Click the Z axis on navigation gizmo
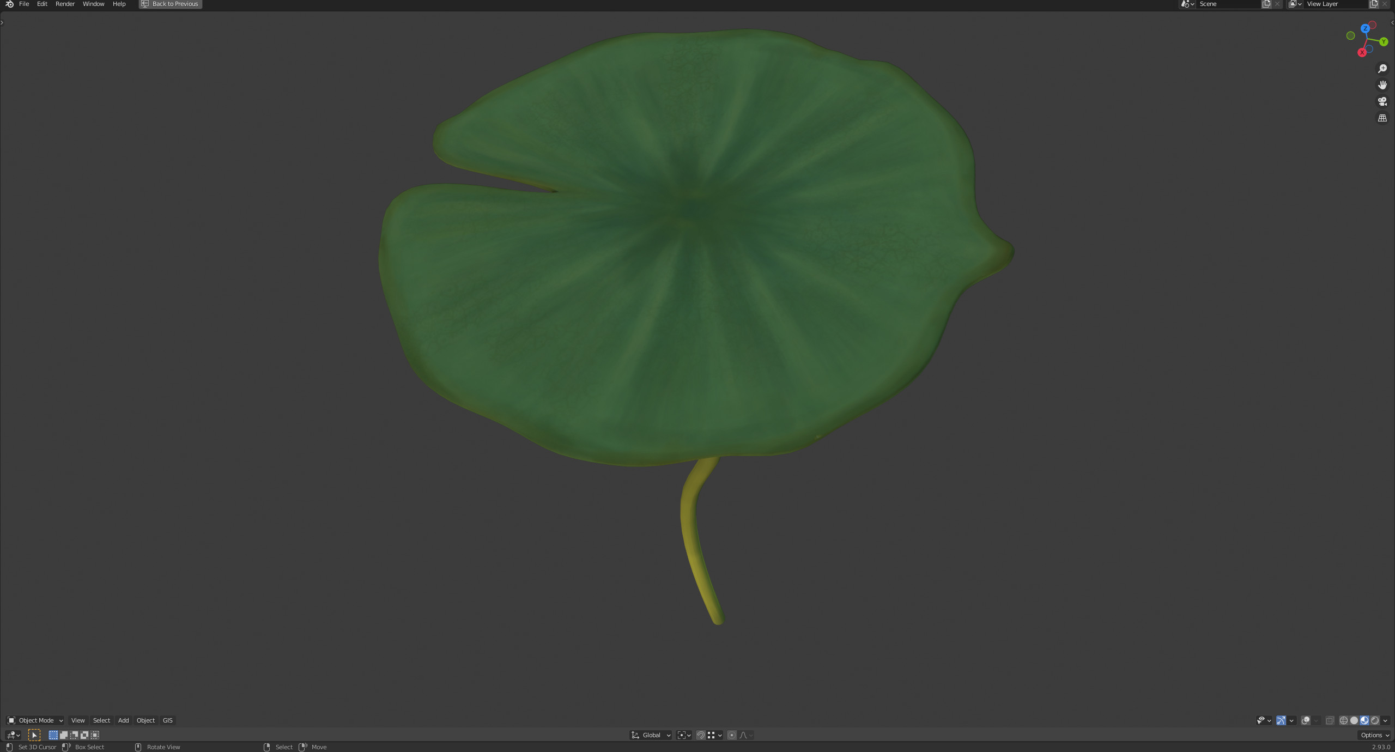This screenshot has height=752, width=1395. click(1365, 28)
